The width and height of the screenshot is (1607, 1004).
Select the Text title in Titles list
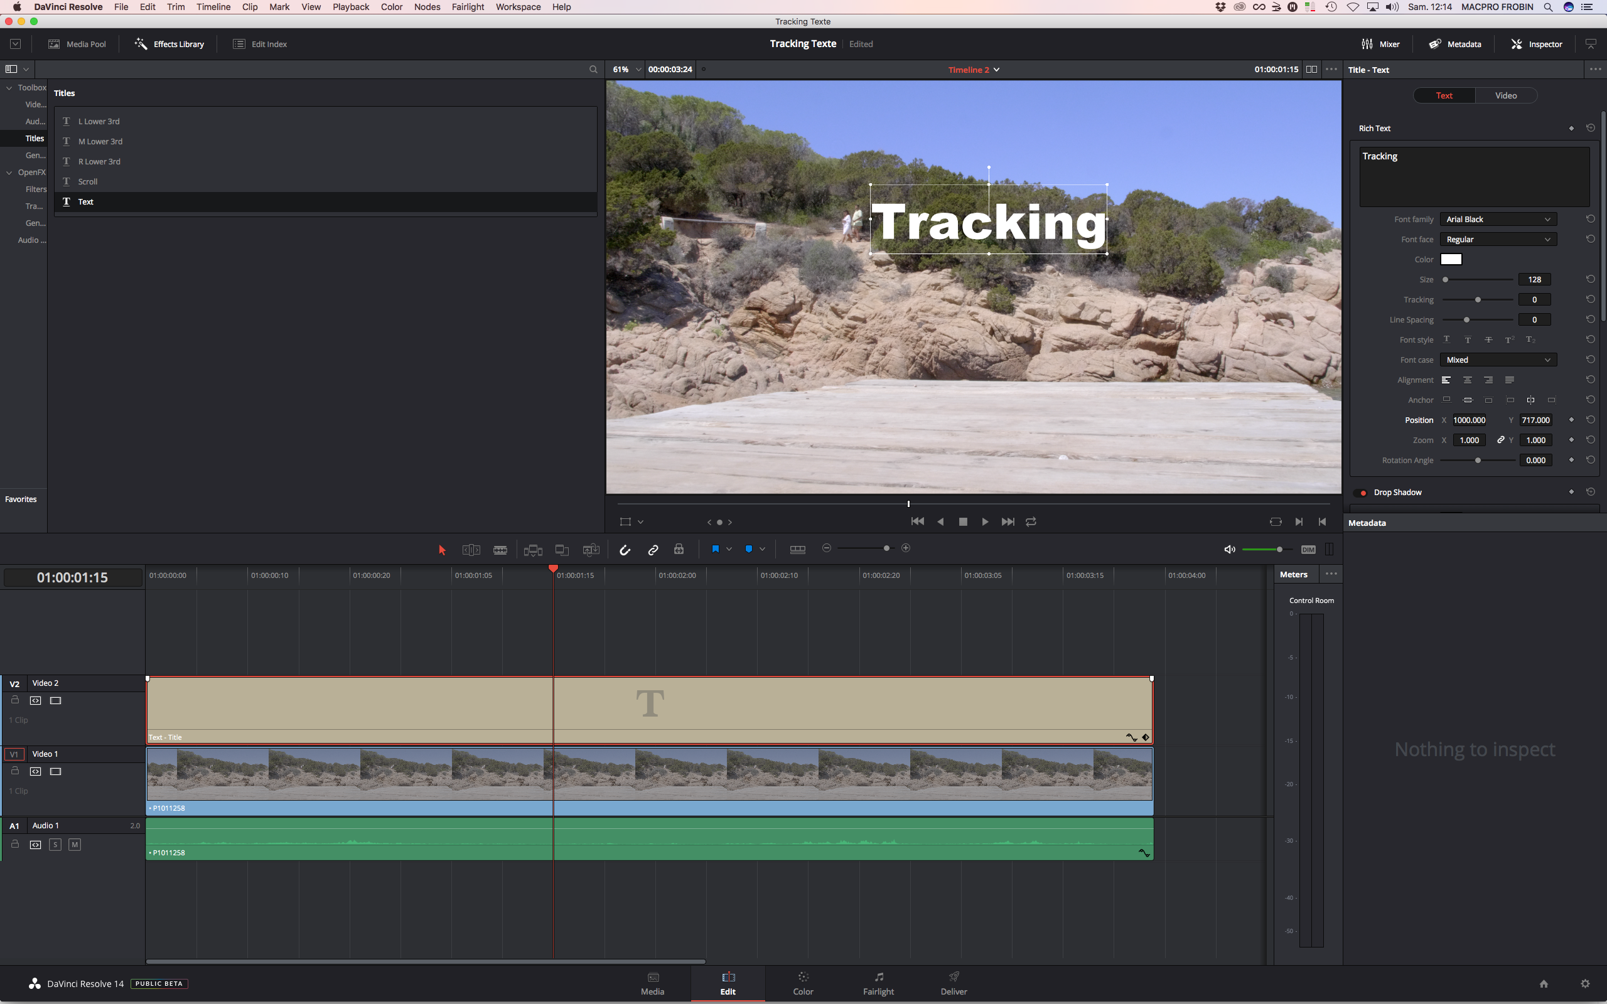[85, 201]
